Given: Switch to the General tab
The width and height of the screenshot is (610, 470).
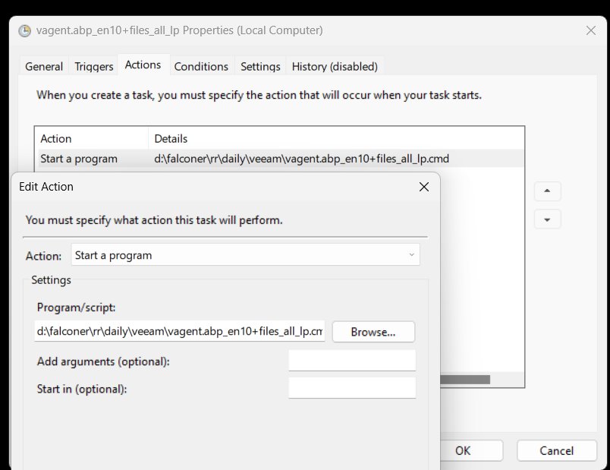Looking at the screenshot, I should pyautogui.click(x=44, y=67).
